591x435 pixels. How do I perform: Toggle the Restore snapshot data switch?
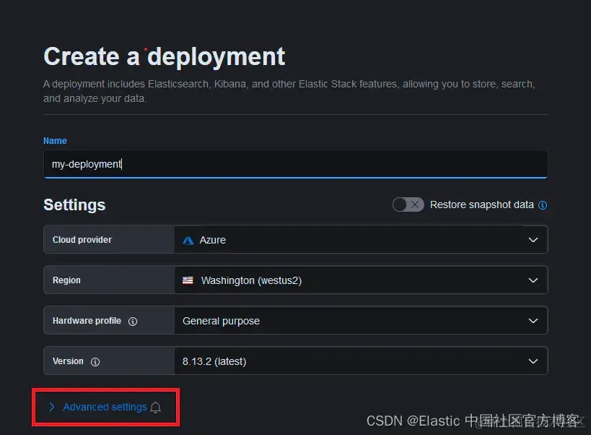tap(408, 205)
